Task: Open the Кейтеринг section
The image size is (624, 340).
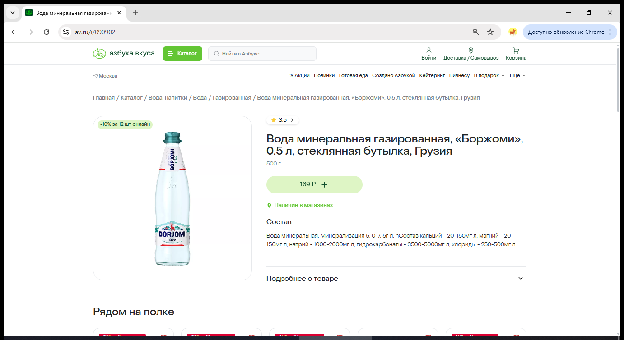Action: pyautogui.click(x=432, y=76)
